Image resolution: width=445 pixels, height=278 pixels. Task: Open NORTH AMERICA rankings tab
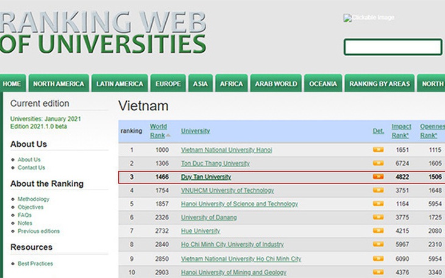click(x=59, y=84)
